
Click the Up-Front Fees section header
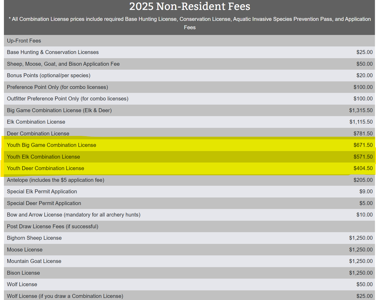pyautogui.click(x=24, y=41)
